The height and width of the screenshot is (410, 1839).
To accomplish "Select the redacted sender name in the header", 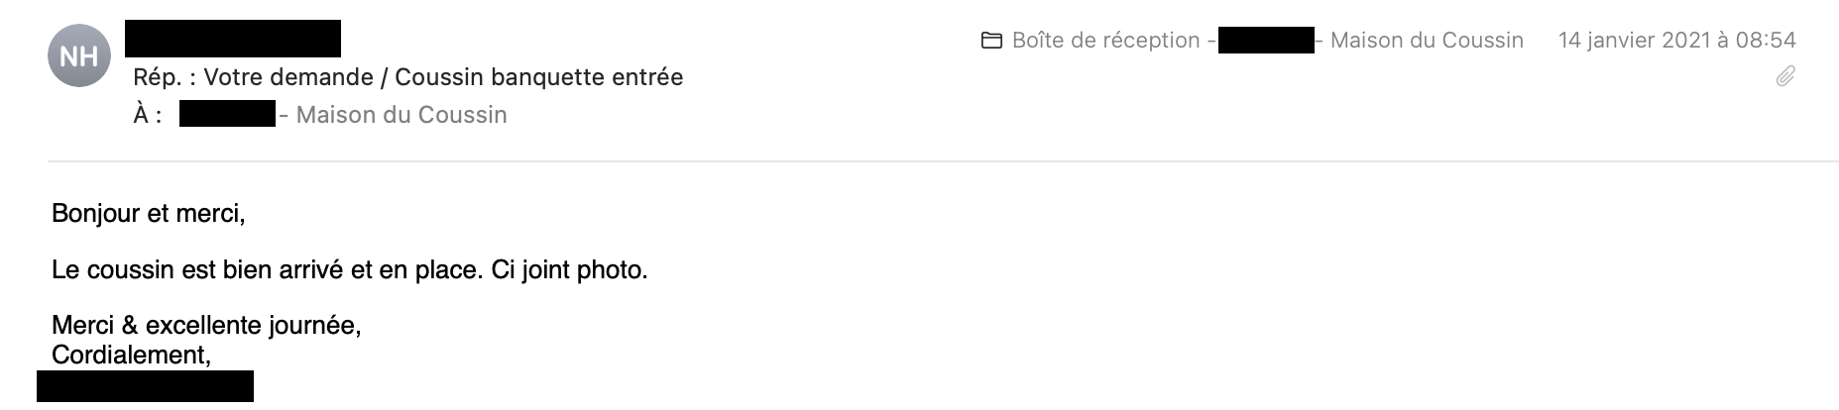I will [233, 38].
